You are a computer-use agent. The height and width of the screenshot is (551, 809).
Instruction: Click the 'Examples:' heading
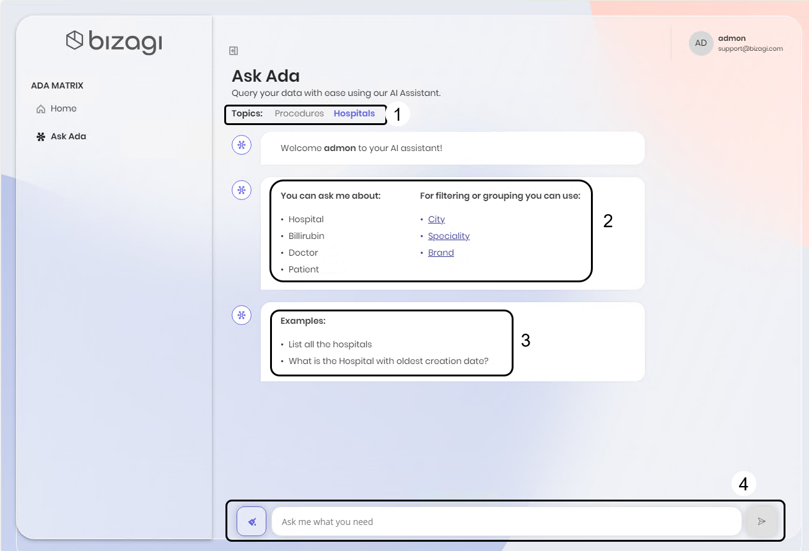coord(303,321)
